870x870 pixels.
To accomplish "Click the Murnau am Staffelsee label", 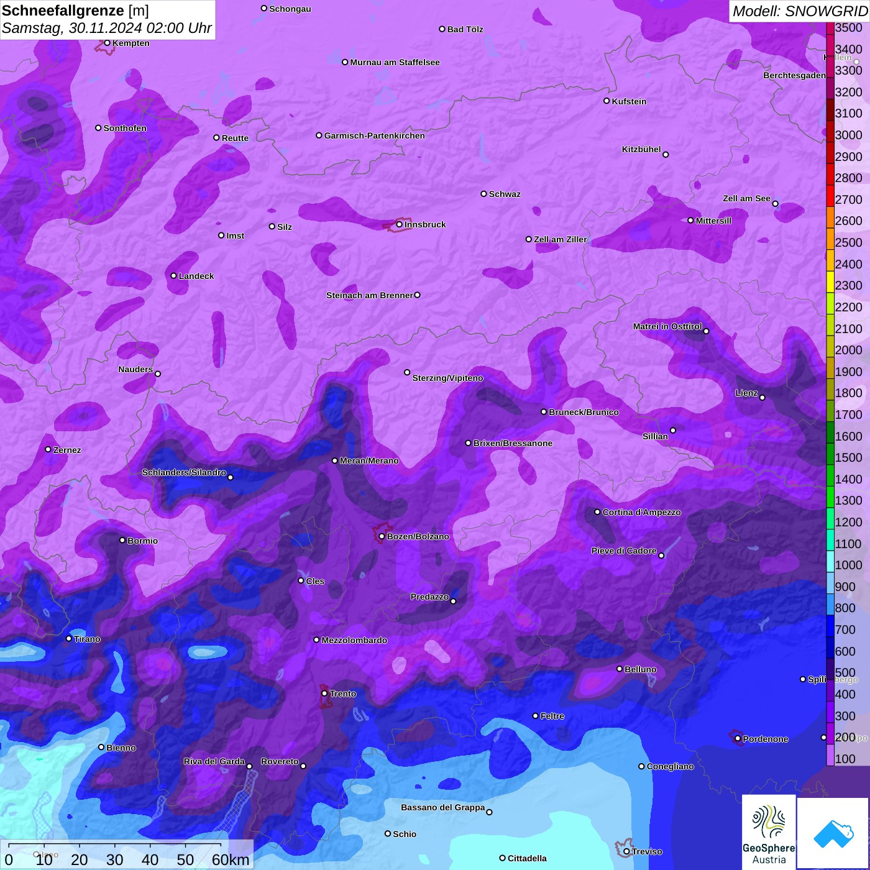I will pos(395,62).
